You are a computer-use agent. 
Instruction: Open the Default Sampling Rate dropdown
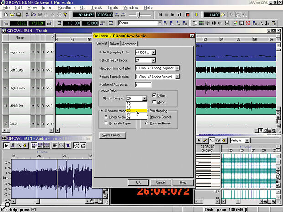pyautogui.click(x=153, y=52)
